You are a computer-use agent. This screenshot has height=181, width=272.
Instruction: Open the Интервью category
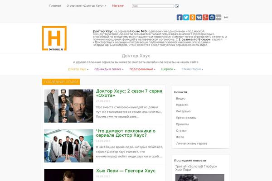coord(183,111)
